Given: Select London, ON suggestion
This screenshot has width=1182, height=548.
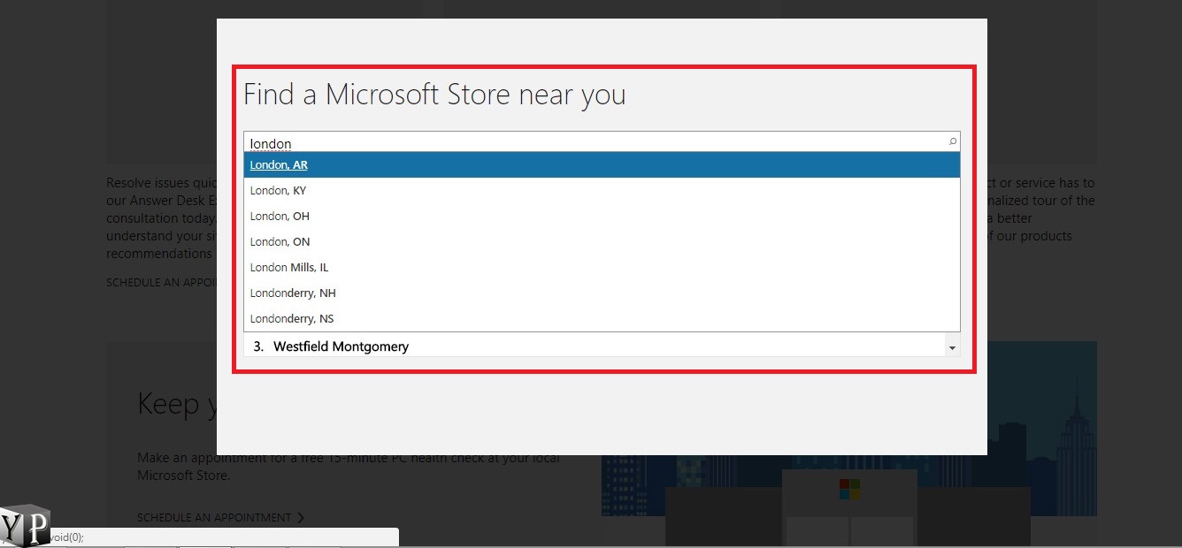Looking at the screenshot, I should coord(602,242).
